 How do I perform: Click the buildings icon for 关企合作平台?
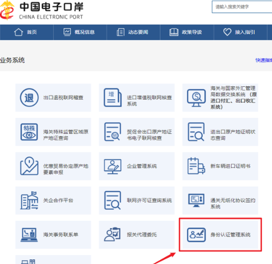29,200
